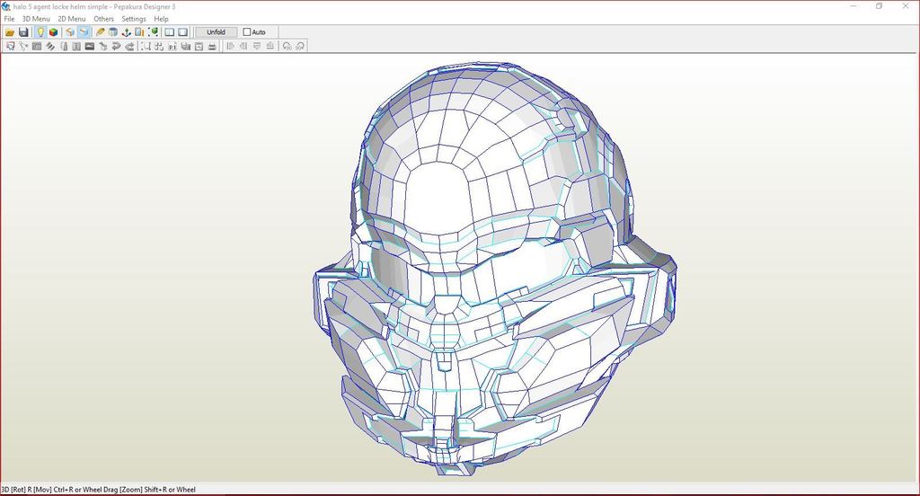
Task: Click the helmet 3D model in viewport
Action: pyautogui.click(x=493, y=270)
